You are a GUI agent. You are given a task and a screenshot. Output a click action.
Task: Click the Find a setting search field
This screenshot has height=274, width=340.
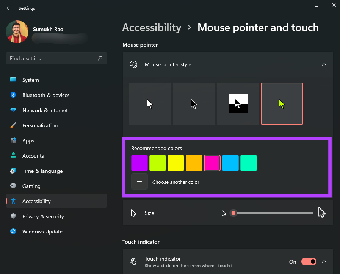coord(49,58)
